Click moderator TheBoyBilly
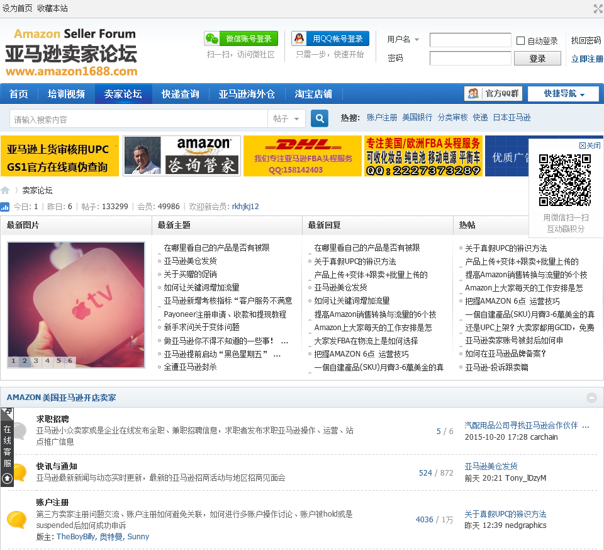The width and height of the screenshot is (604, 550). (x=75, y=537)
